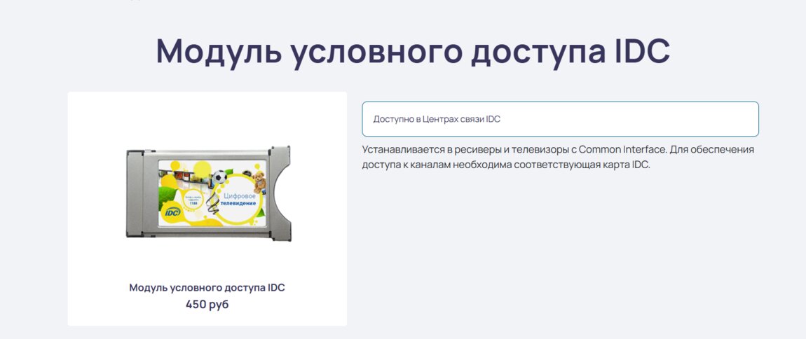Click the product title under the photo
The width and height of the screenshot is (806, 339).
pos(207,288)
